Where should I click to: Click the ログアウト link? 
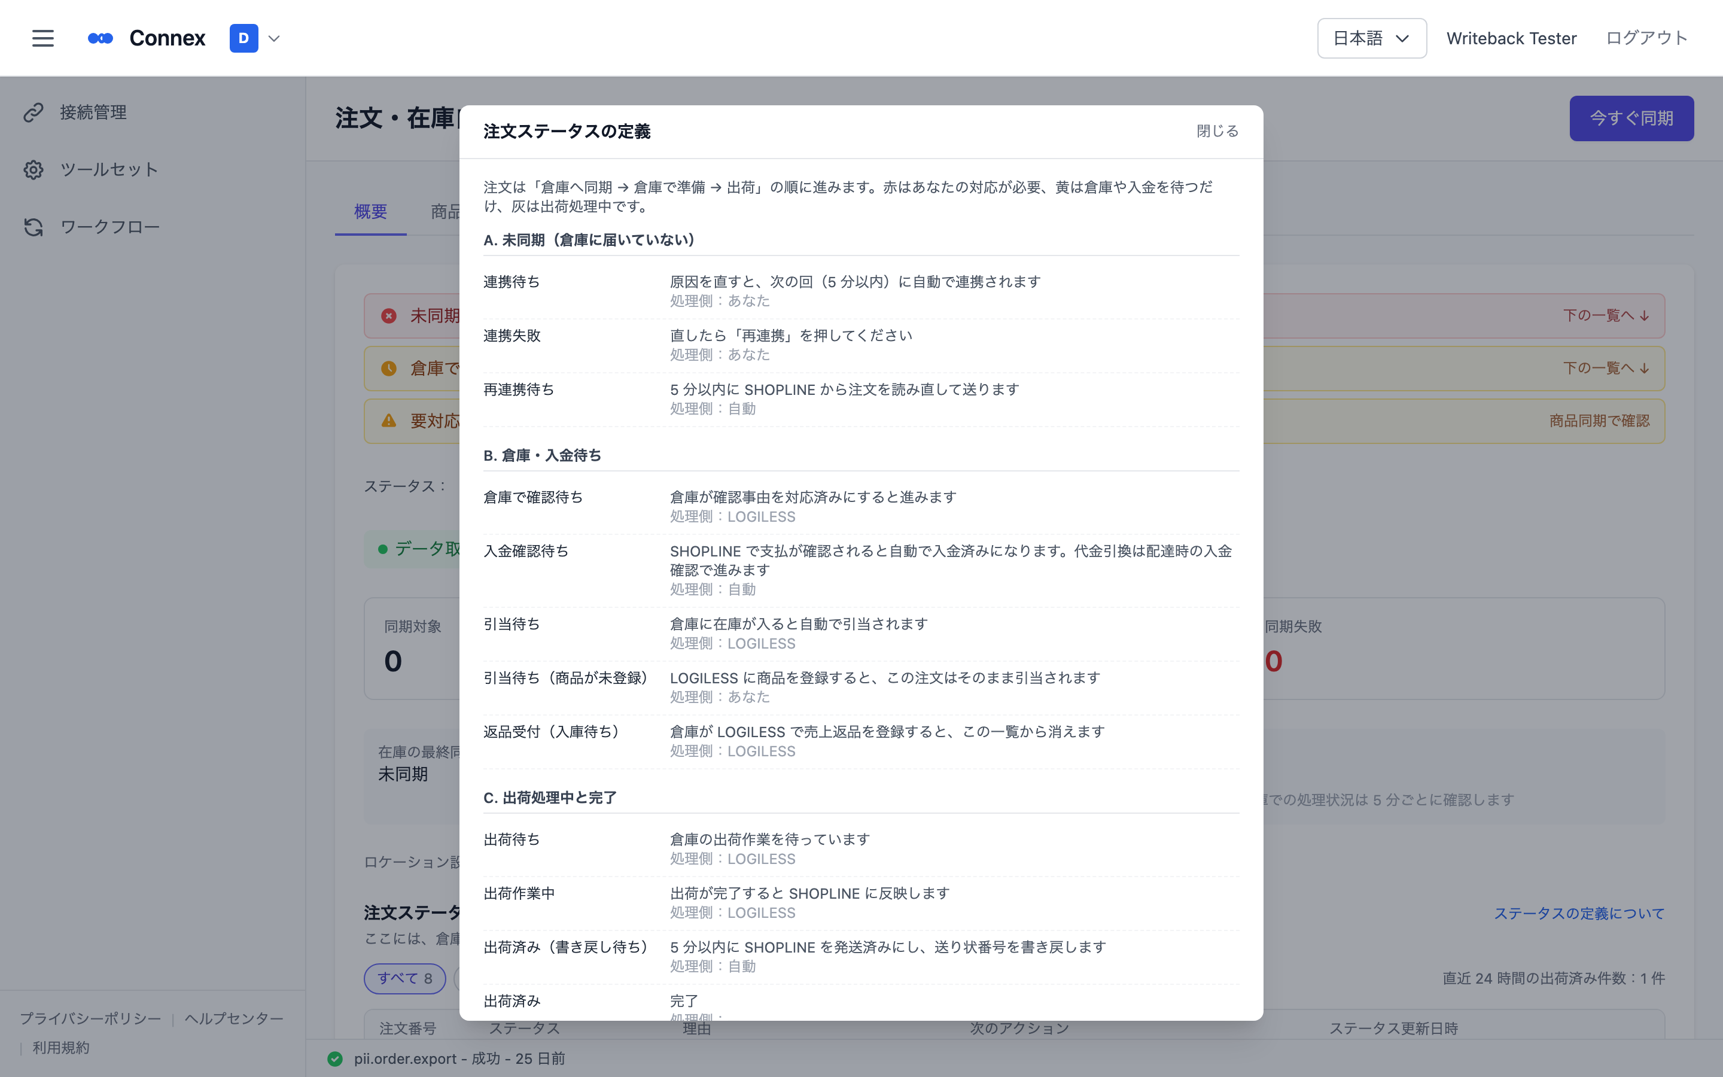[x=1647, y=38]
